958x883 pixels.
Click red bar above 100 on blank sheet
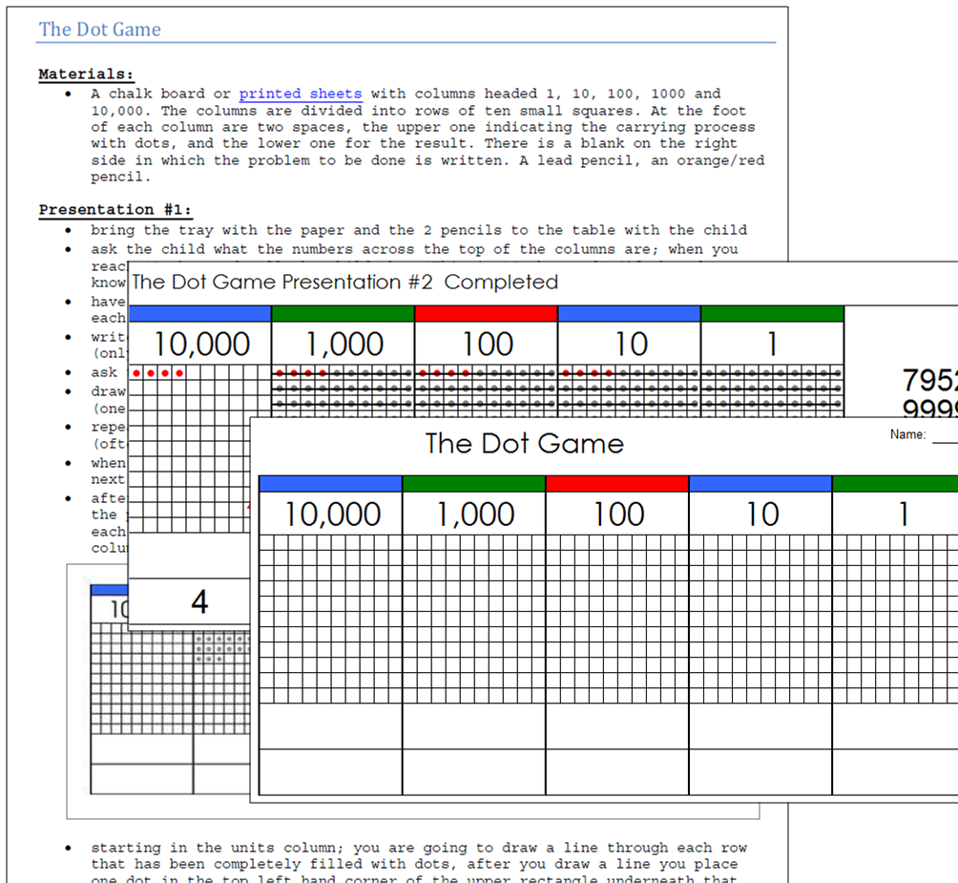pyautogui.click(x=616, y=484)
